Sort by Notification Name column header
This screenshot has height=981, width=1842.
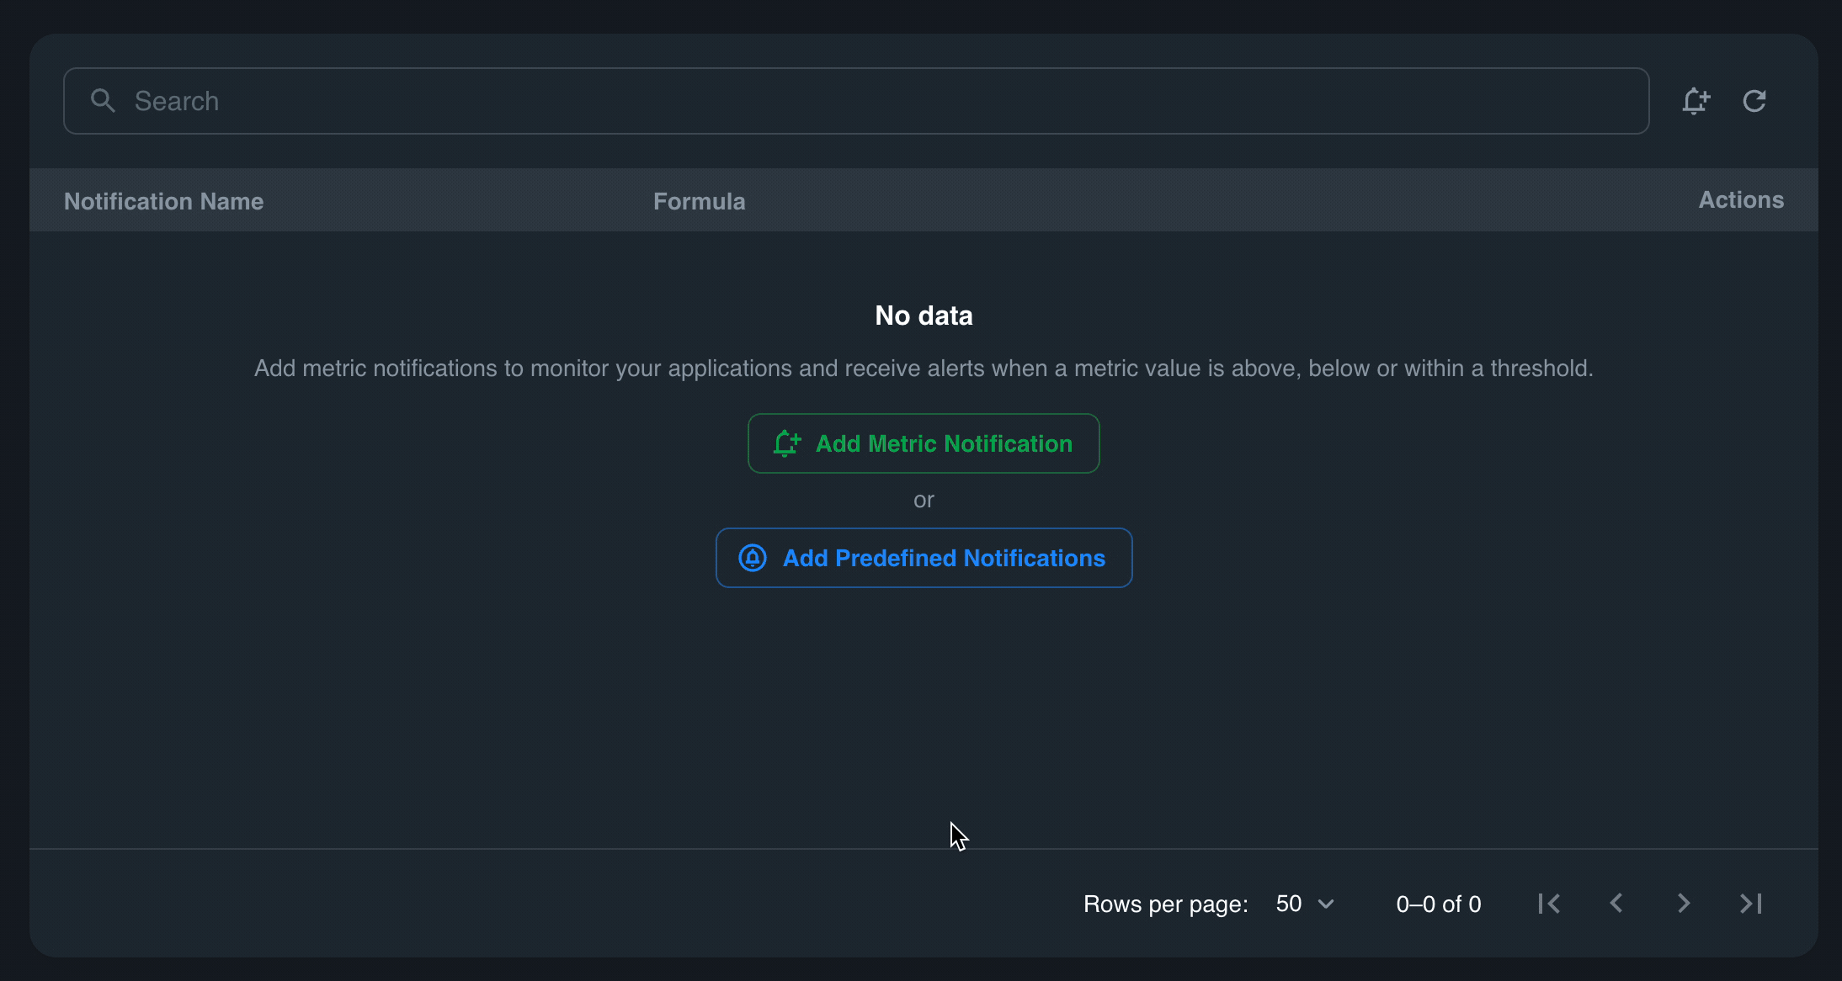pyautogui.click(x=163, y=201)
